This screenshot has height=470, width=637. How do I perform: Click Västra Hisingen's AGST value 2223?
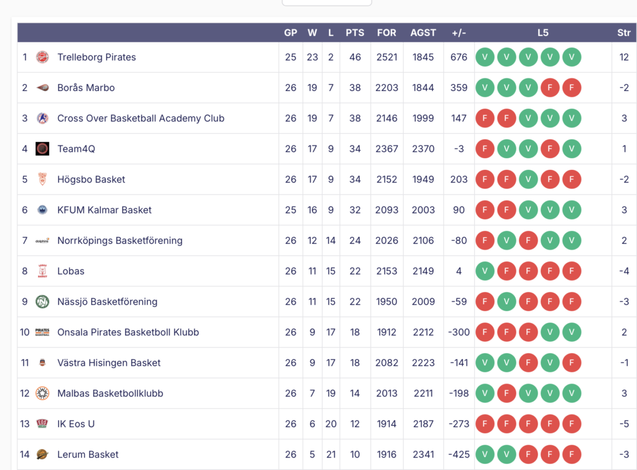[x=423, y=363]
